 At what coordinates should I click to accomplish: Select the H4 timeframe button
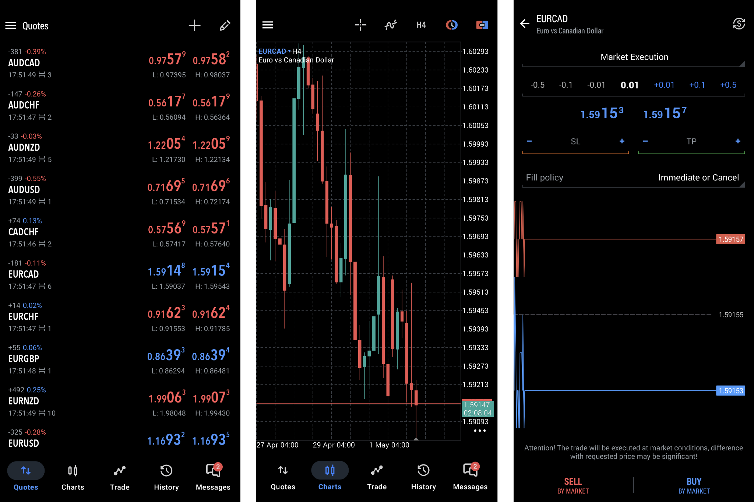[421, 25]
